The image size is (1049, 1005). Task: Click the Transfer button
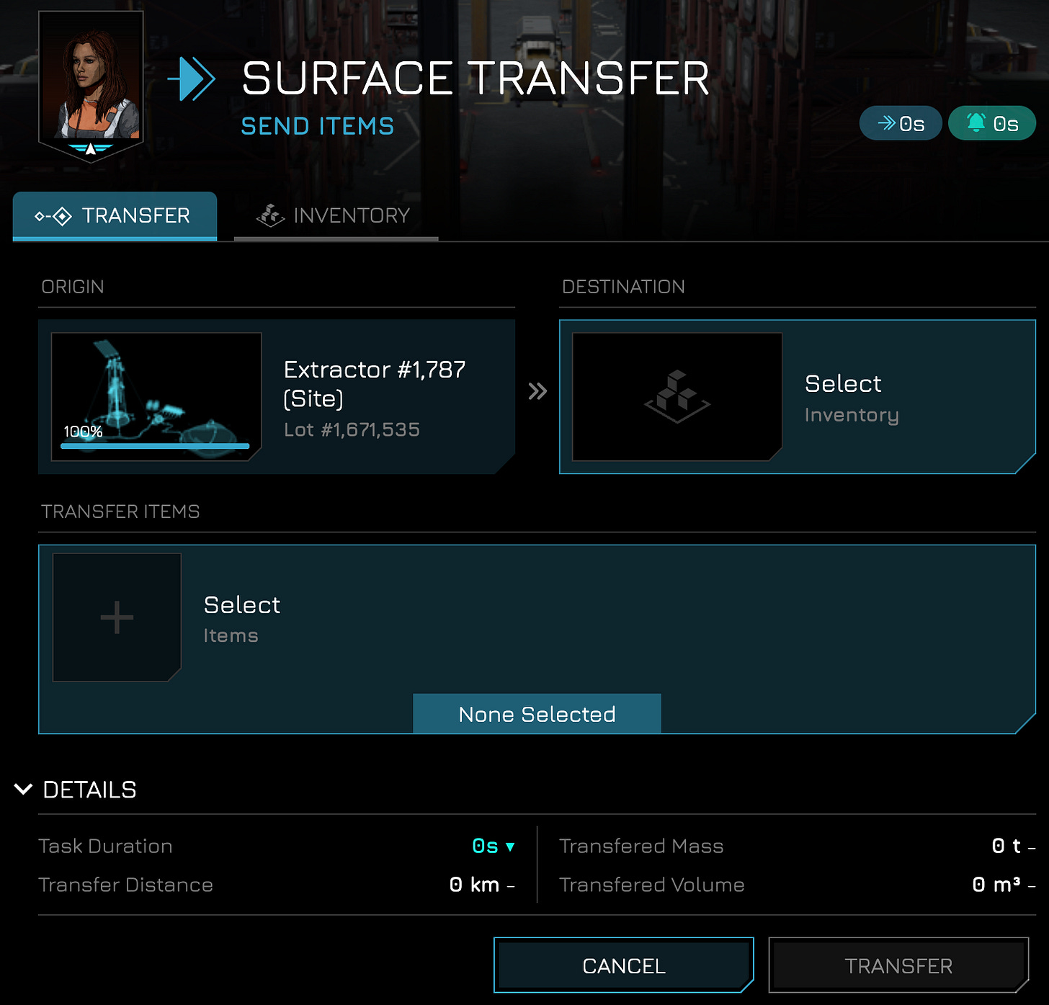(898, 965)
